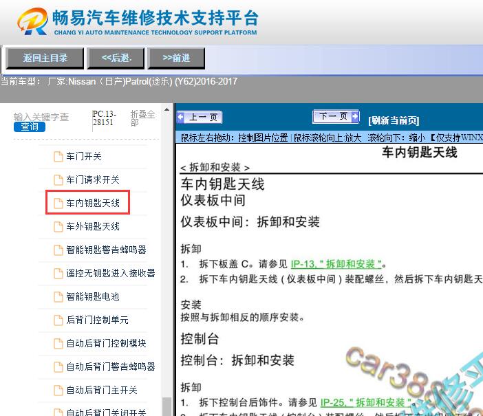Open tree item 智能钥匙警告蜂鸣器
The image size is (483, 416).
[x=106, y=250]
